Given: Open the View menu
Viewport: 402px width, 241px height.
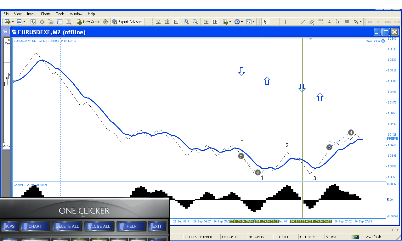Looking at the screenshot, I should tap(18, 14).
